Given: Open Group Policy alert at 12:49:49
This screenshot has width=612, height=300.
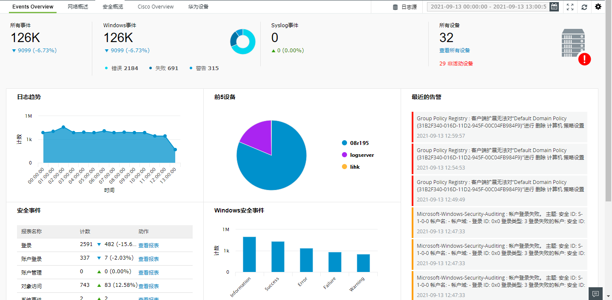Looking at the screenshot, I should 499,191.
